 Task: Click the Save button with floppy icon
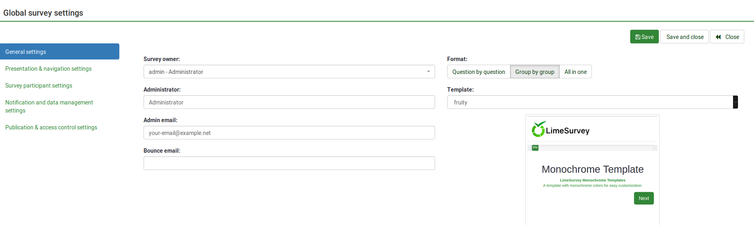[644, 37]
